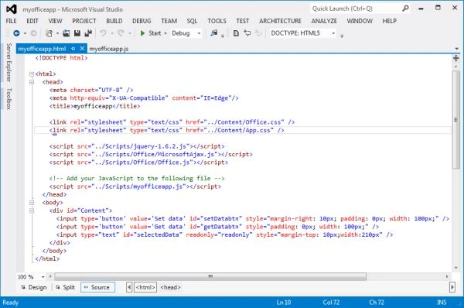
Task: Open the Redo history dropdown arrow
Action: coord(130,33)
